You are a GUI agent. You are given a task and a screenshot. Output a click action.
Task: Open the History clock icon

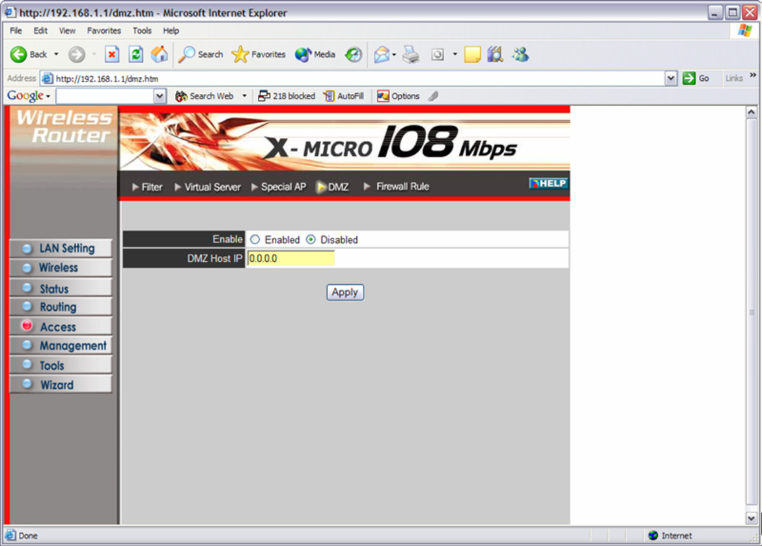click(x=354, y=55)
